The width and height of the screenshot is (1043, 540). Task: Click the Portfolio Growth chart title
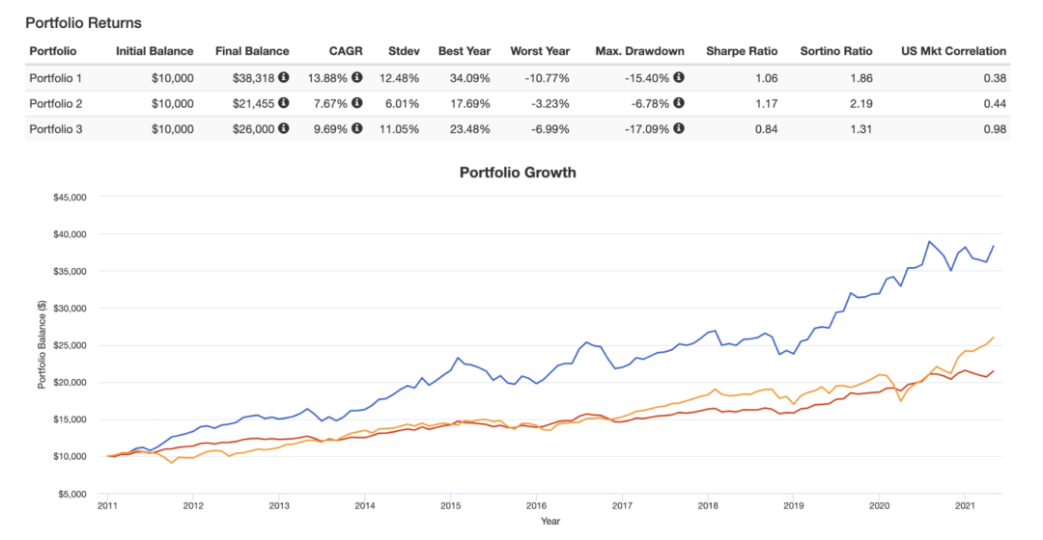tap(518, 173)
